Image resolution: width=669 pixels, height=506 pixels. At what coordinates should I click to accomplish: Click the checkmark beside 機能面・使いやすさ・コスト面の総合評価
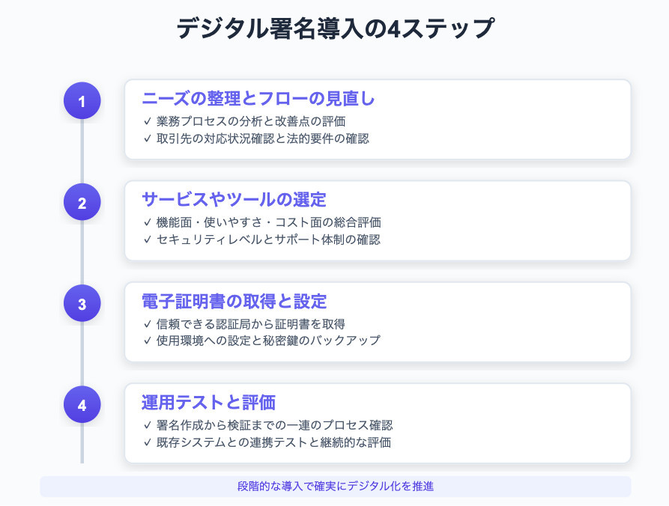(146, 222)
